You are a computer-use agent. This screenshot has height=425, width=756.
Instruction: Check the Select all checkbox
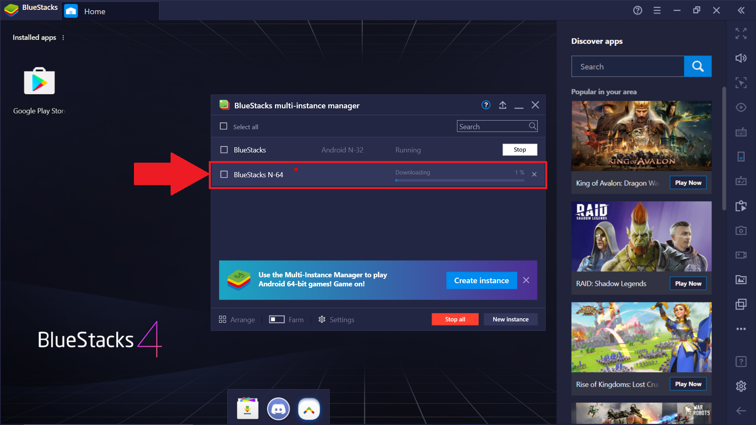coord(223,126)
